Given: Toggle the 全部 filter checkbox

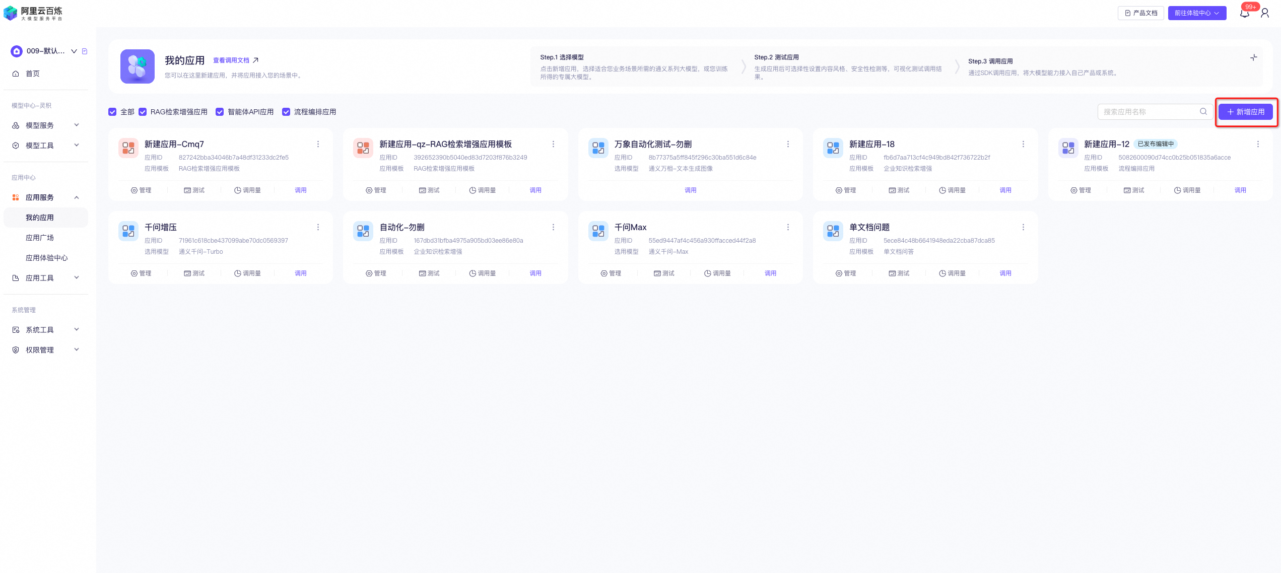Looking at the screenshot, I should click(x=112, y=112).
